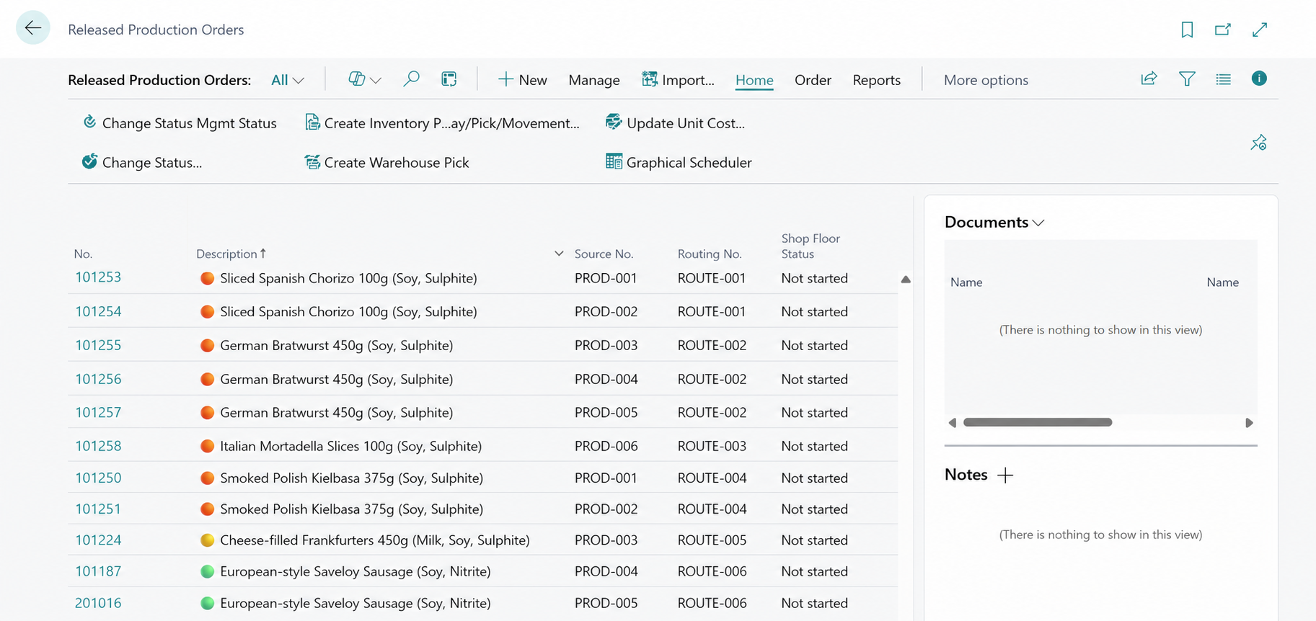Sort by the Routing No. column header
Screen dimensions: 1316x621
point(710,254)
